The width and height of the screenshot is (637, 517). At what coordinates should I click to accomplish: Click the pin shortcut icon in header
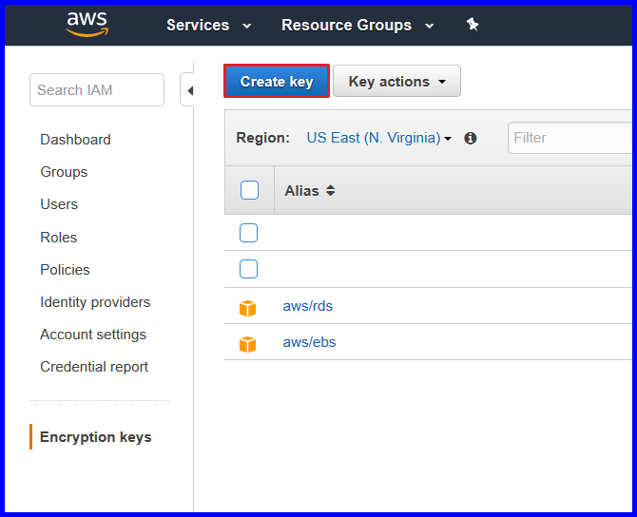click(x=473, y=25)
